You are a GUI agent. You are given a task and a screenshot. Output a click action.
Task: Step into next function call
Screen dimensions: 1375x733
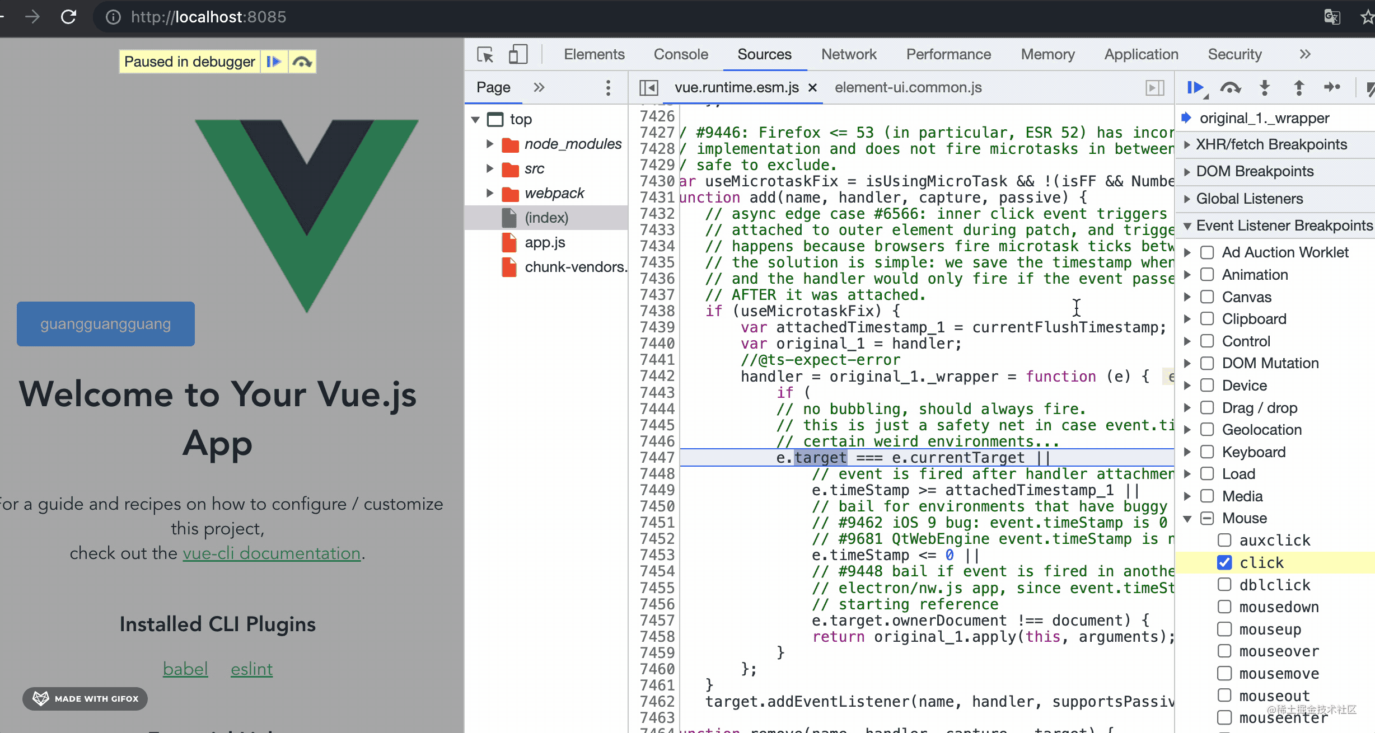[1265, 88]
